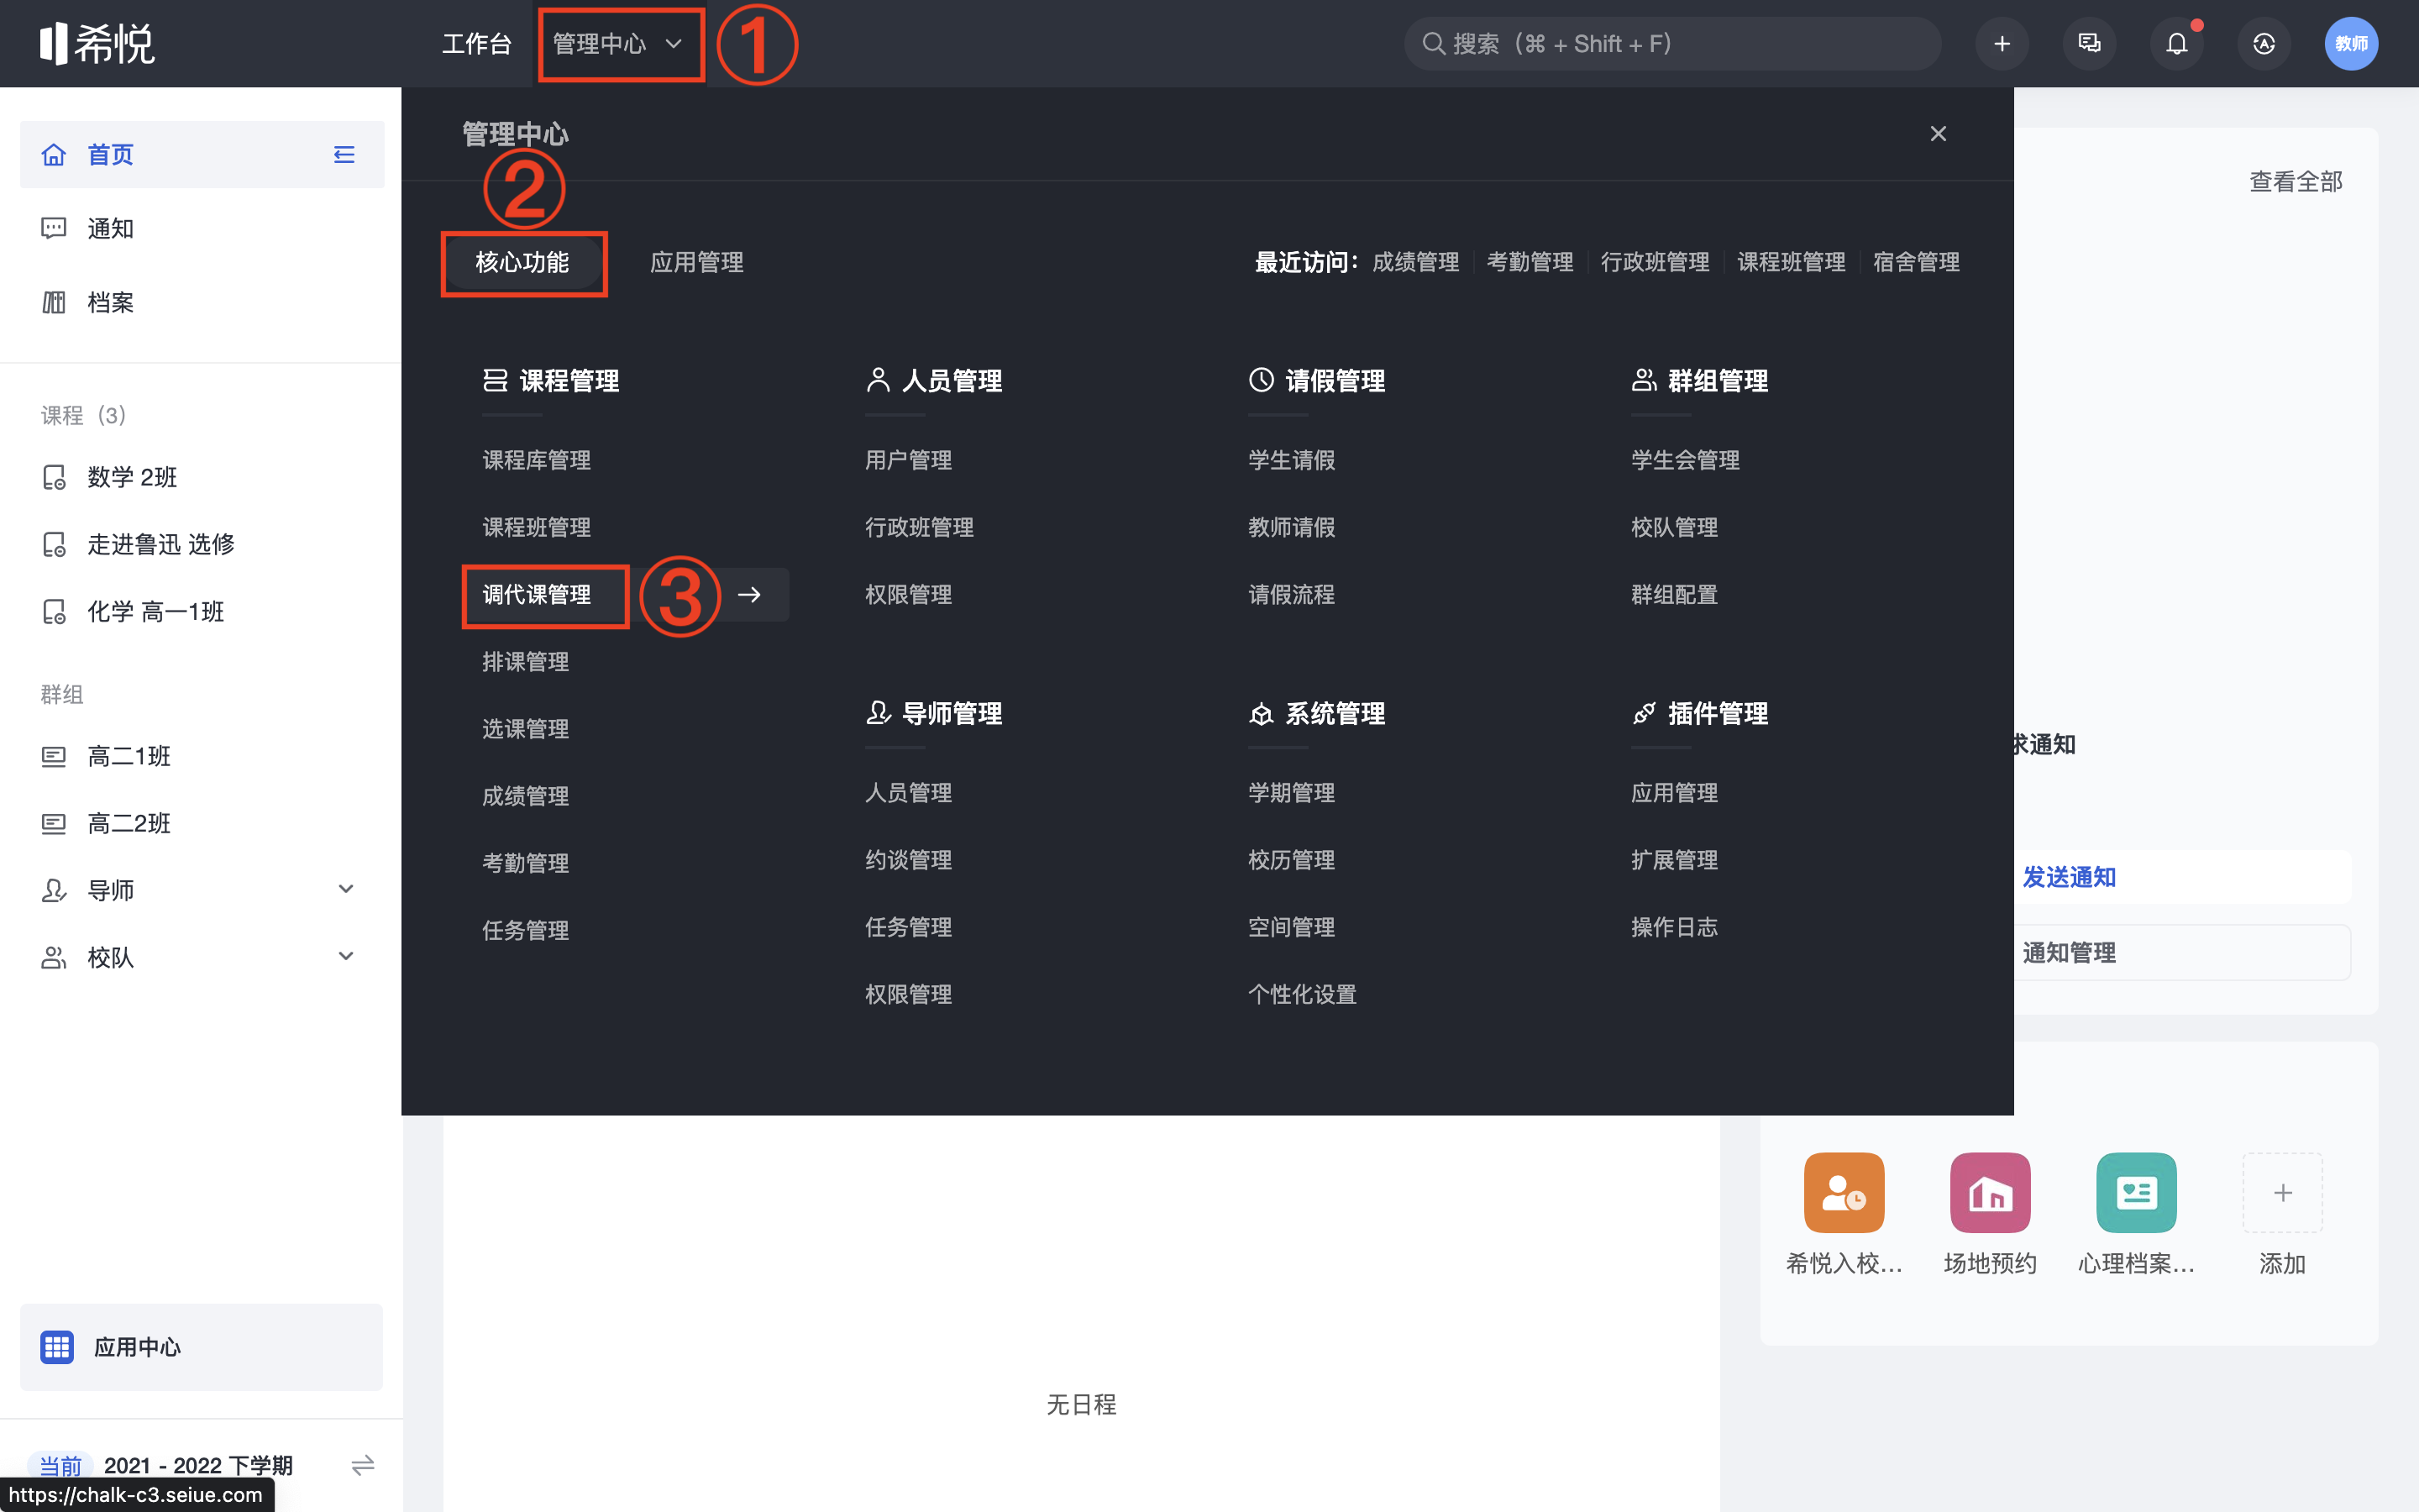Click the circled A icon in top bar

point(2263,44)
